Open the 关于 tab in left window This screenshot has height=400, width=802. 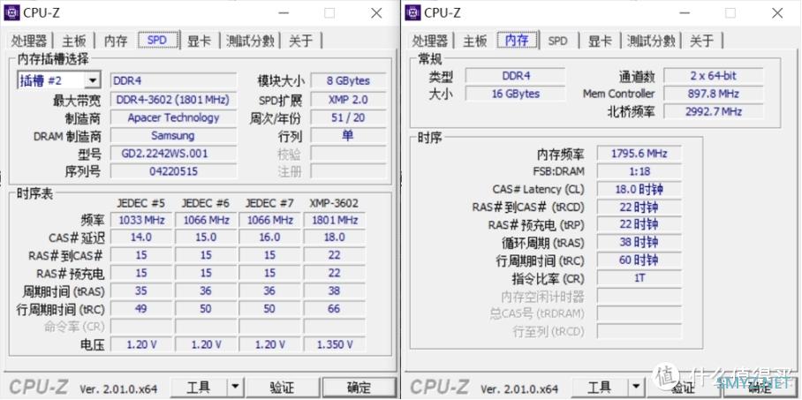click(x=300, y=41)
